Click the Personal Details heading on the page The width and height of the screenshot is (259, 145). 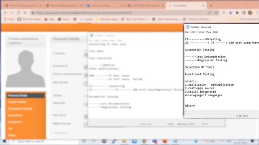pos(66,39)
